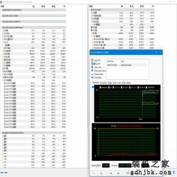Click the FPU icon beside Stress FPU
Image resolution: width=177 pixels, height=177 pixels.
pos(92,64)
